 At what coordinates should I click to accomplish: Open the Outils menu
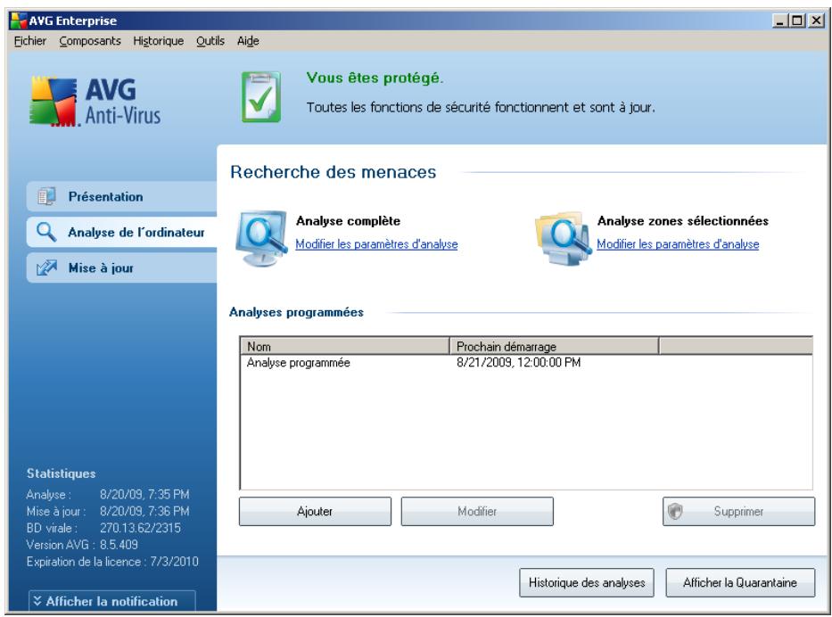pyautogui.click(x=210, y=41)
